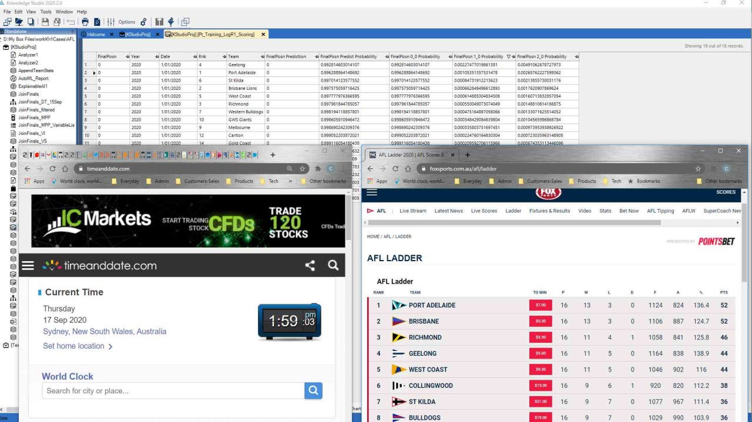This screenshot has height=422, width=752.
Task: Click the search magnifier in timeanddate.com header
Action: click(x=333, y=265)
